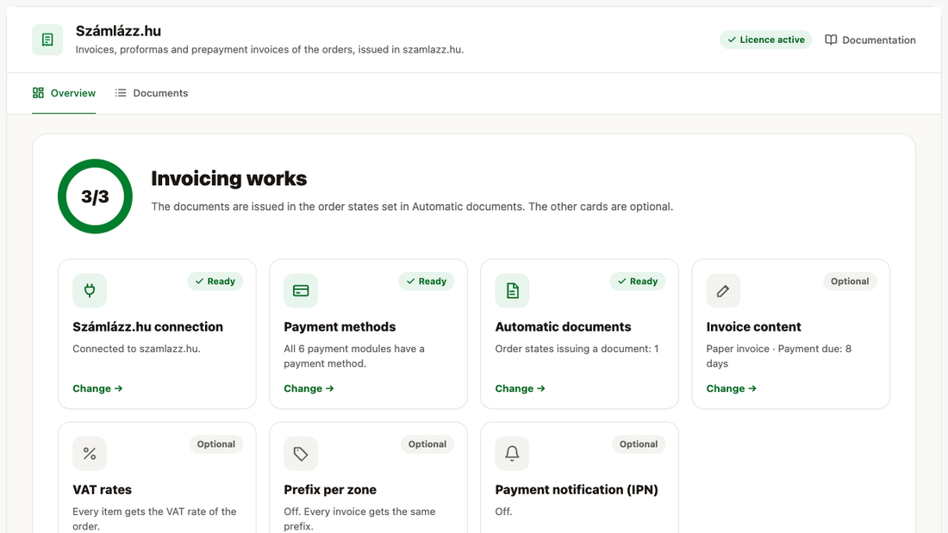The height and width of the screenshot is (533, 948).
Task: Click text 'Paper invoice · Payment due: 8 days'
Action: [779, 356]
